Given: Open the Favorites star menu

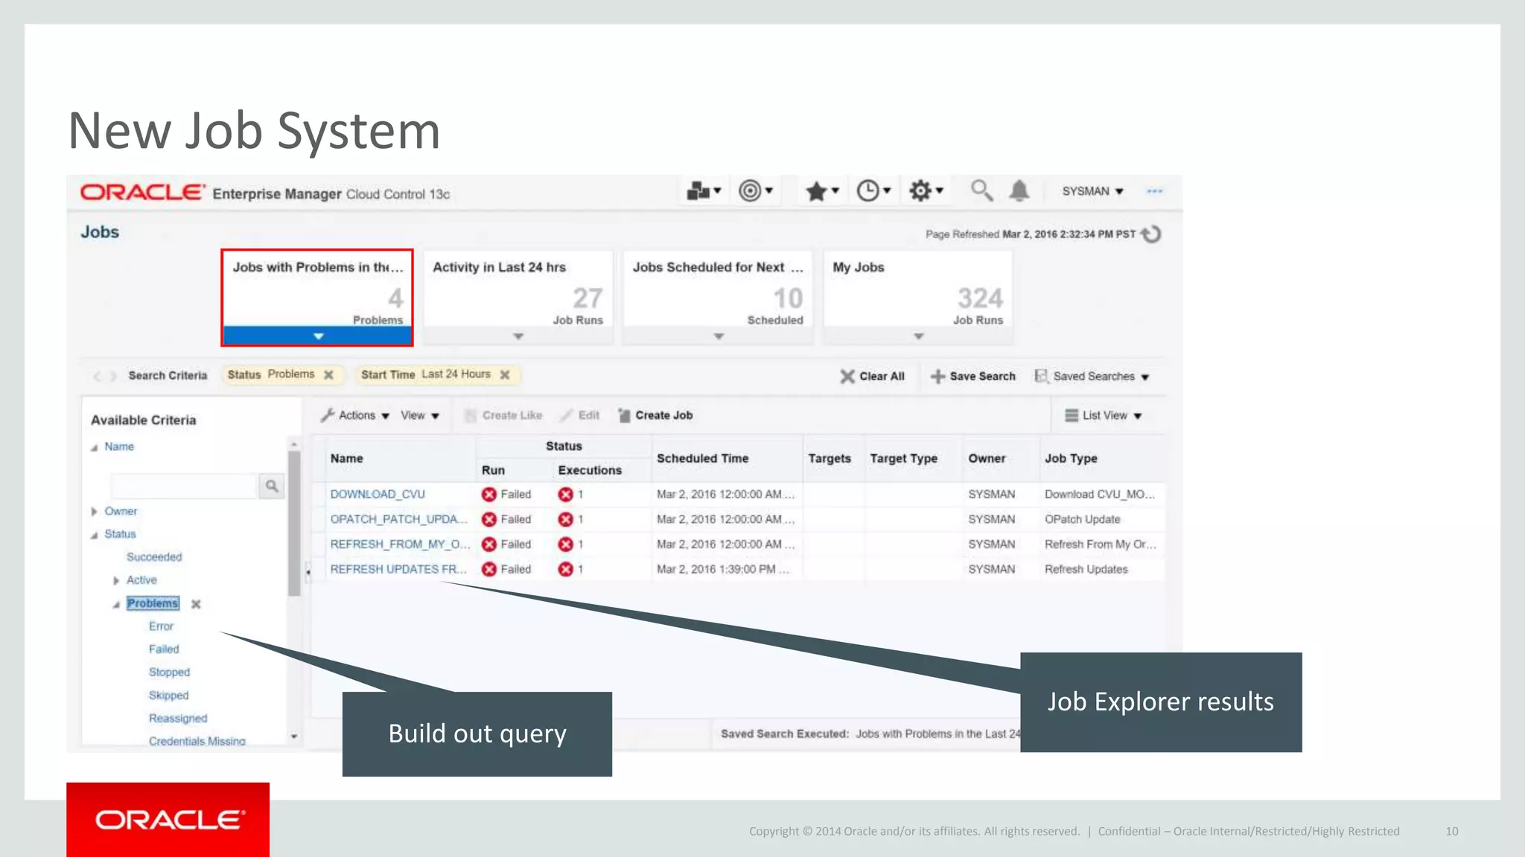Looking at the screenshot, I should tap(822, 191).
